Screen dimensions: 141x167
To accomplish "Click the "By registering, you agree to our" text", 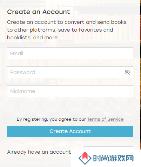I will (51, 119).
